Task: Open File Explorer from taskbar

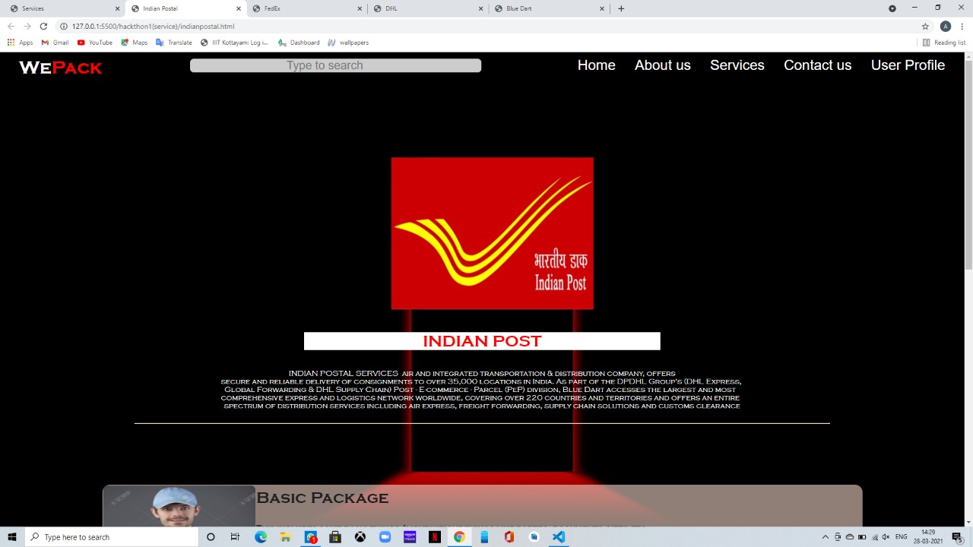Action: coord(285,537)
